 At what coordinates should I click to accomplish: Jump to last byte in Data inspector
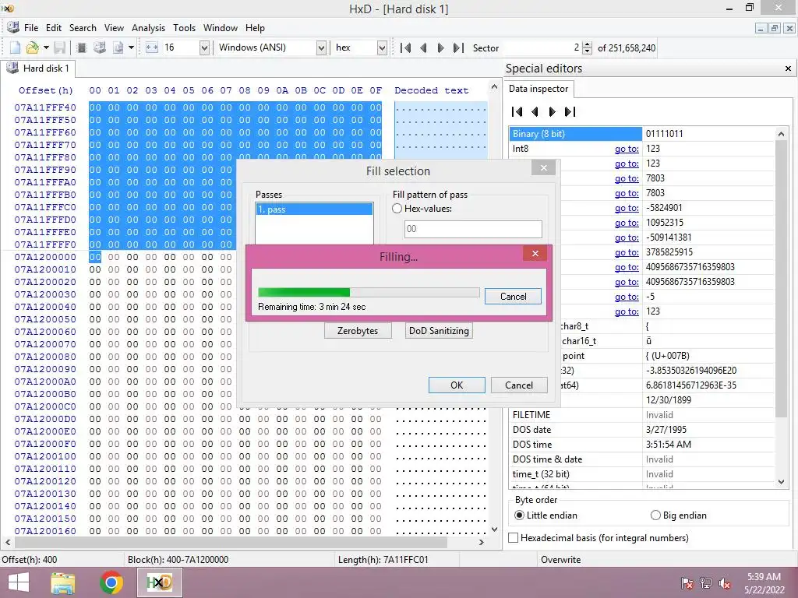click(570, 112)
